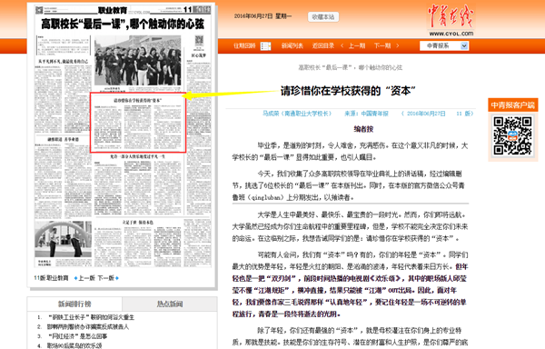Click the QR code on newspaper page header
This screenshot has height=349, width=545.
(x=39, y=10)
